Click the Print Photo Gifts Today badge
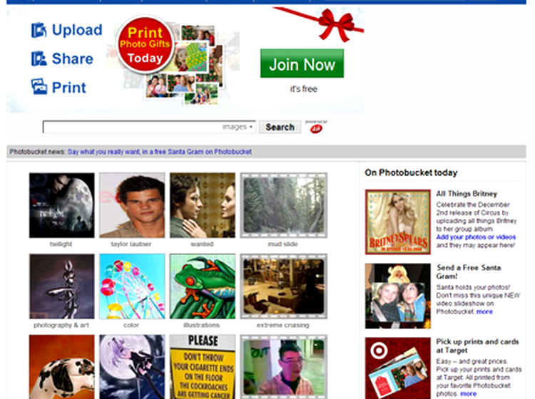This screenshot has height=399, width=535. coord(145,45)
